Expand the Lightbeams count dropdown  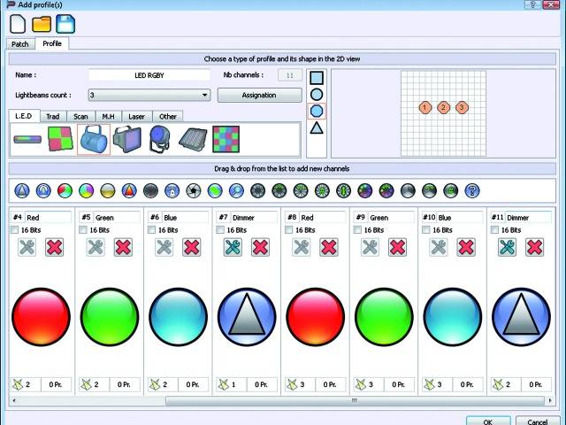click(205, 95)
